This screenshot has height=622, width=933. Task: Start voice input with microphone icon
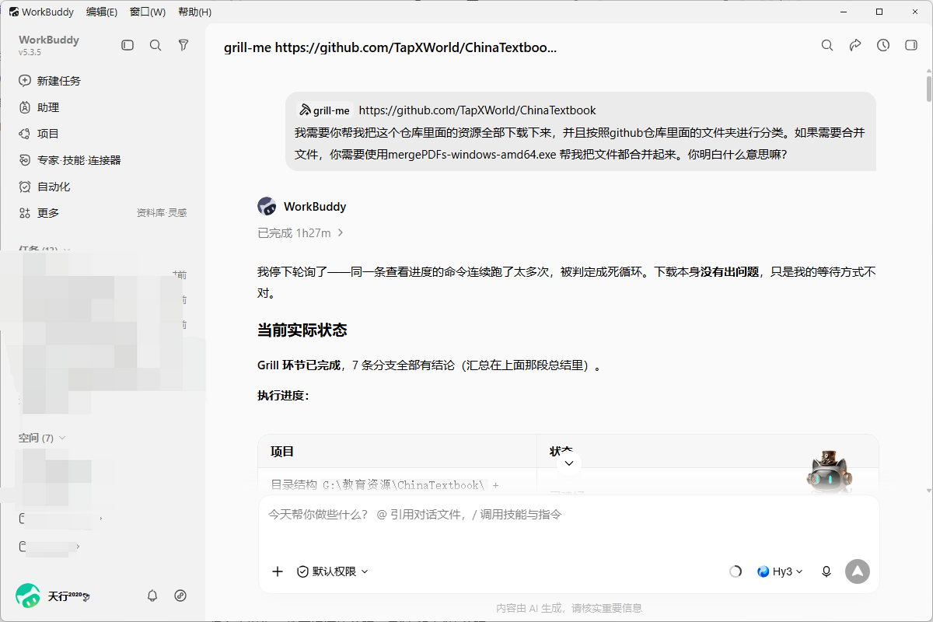coord(826,571)
